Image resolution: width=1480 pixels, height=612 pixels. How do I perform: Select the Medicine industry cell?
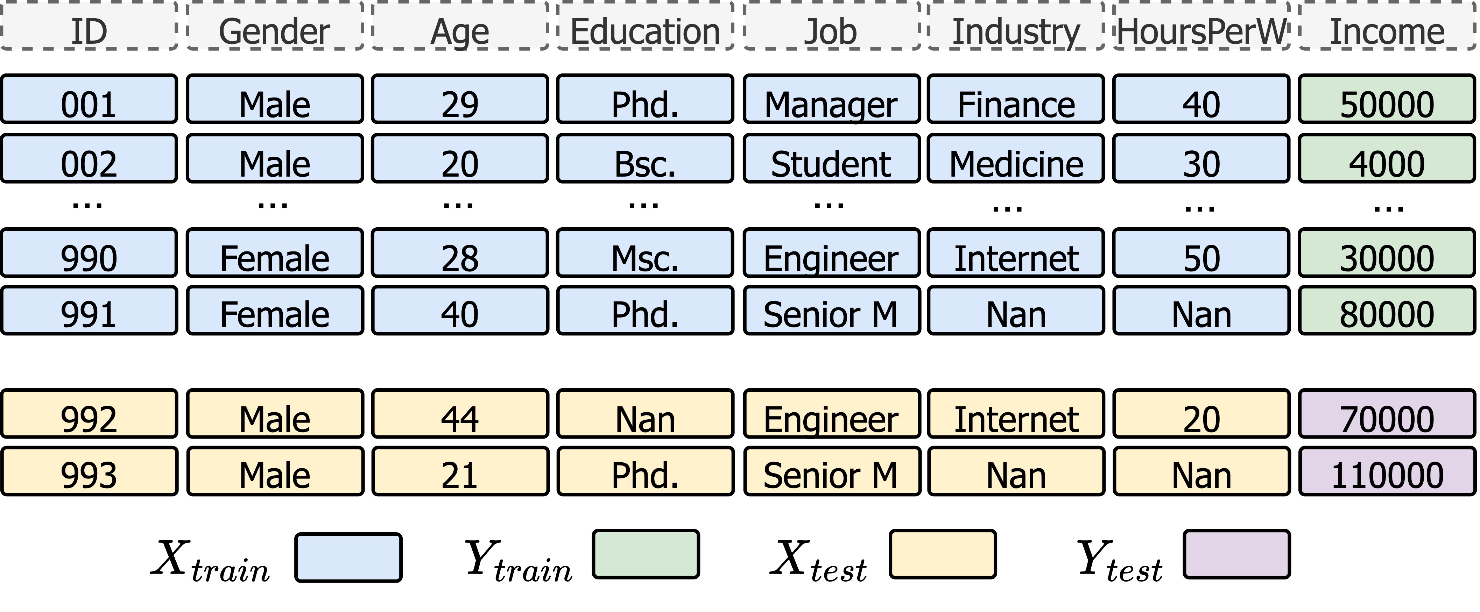(x=1016, y=159)
